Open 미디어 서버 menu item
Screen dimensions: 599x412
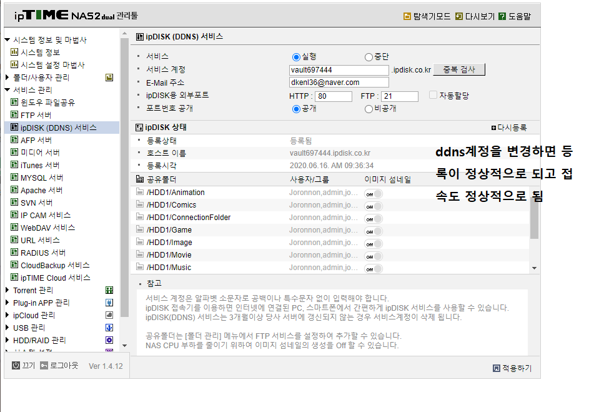(x=40, y=153)
